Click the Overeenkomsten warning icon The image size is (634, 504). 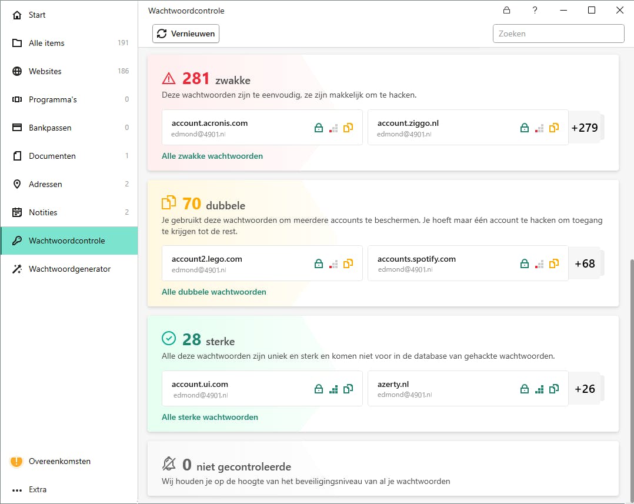click(16, 462)
